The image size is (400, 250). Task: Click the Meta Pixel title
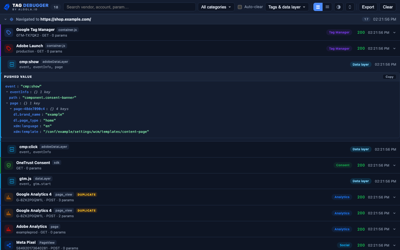(26, 242)
